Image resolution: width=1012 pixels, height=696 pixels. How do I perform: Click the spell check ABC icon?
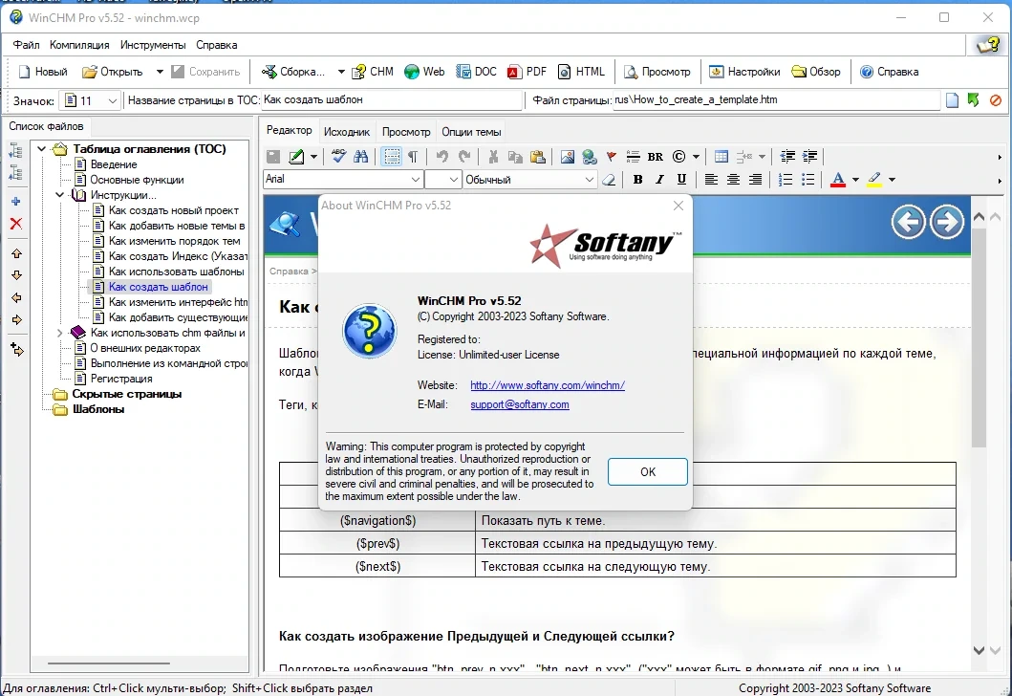[338, 156]
